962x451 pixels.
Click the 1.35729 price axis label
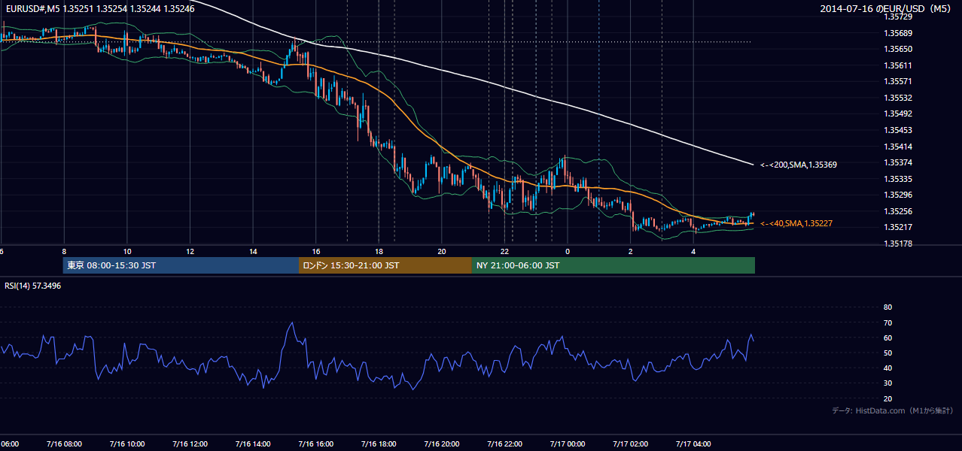pos(898,17)
